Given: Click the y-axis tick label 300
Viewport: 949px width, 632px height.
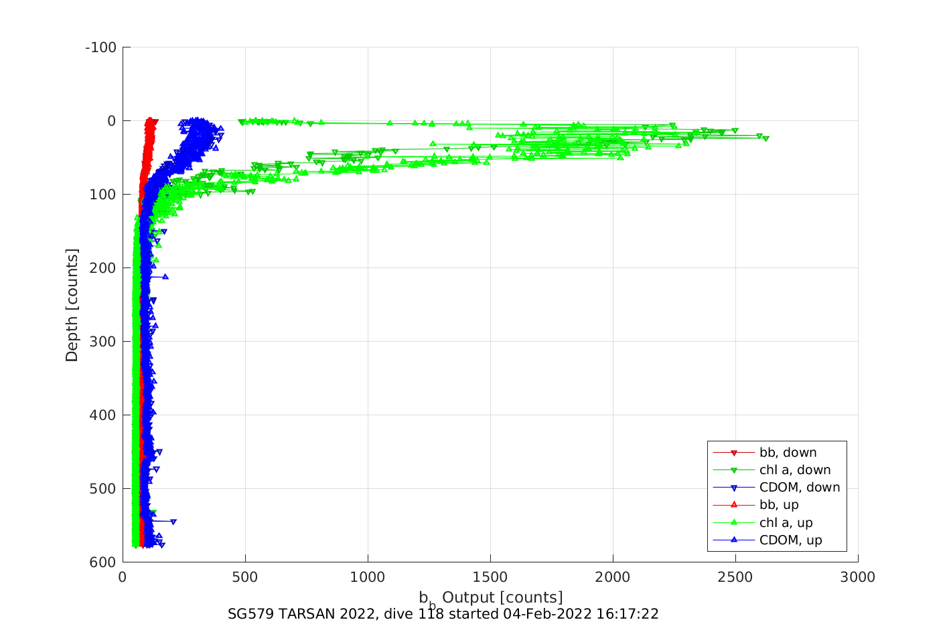Looking at the screenshot, I should [104, 342].
